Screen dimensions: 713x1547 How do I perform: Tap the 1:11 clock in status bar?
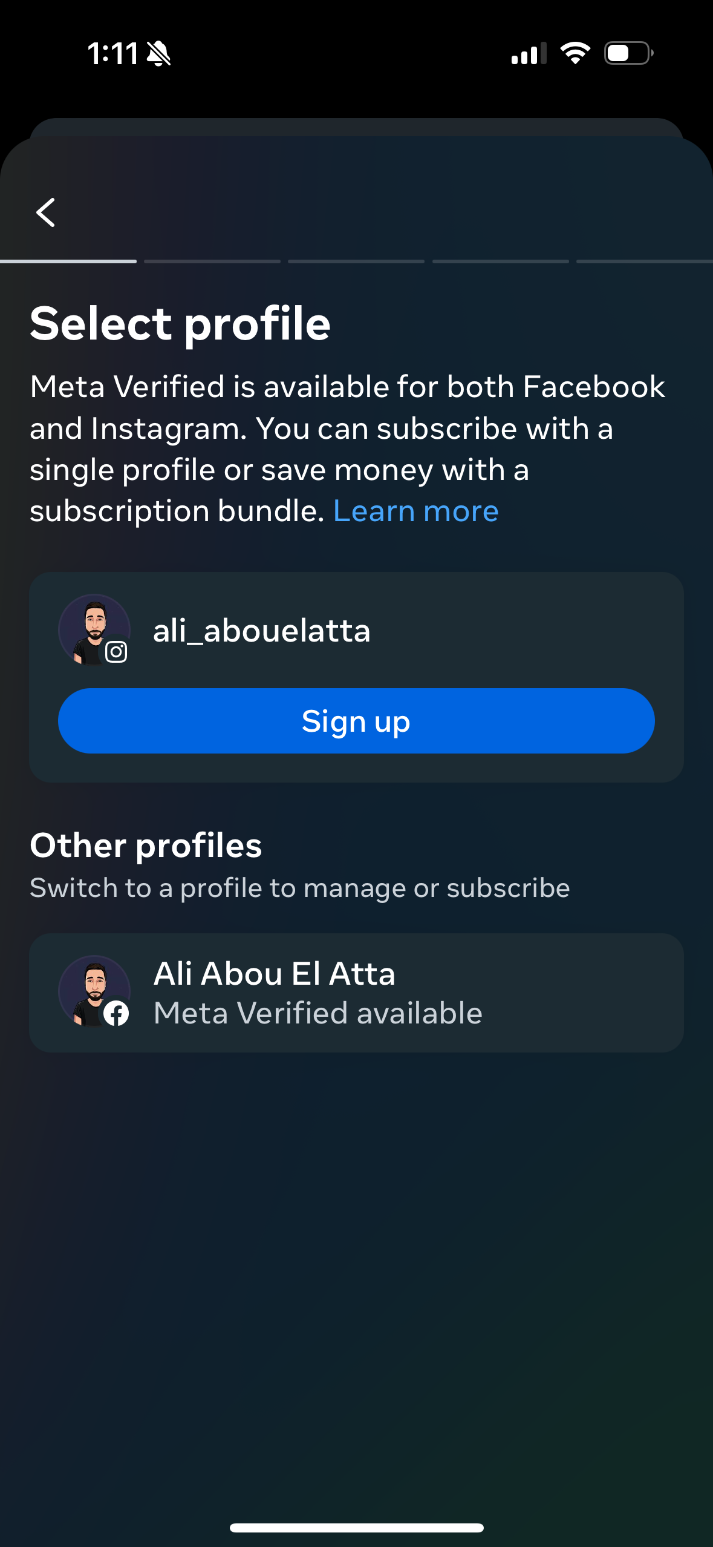pyautogui.click(x=112, y=53)
